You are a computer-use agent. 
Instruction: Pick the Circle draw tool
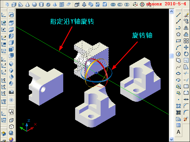tap(178, 54)
